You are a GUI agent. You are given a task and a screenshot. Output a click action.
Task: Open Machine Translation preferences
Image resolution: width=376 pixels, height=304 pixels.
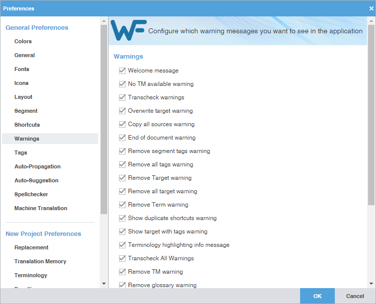click(x=41, y=208)
